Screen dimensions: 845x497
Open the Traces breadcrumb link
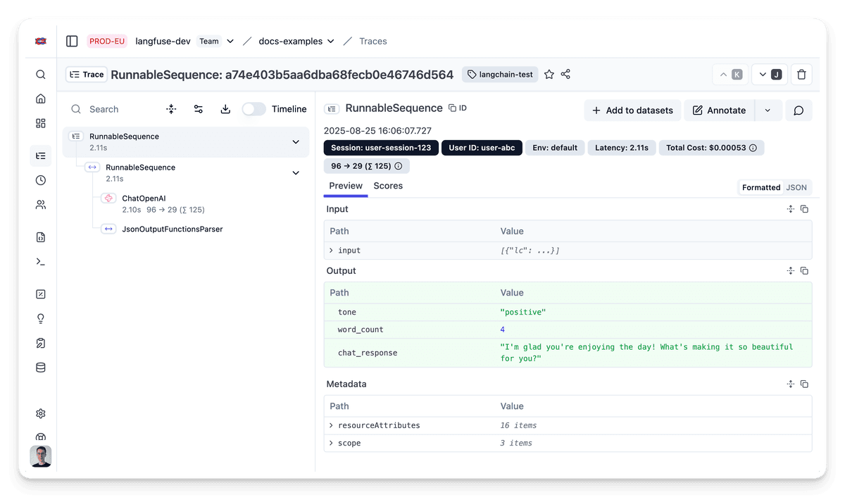coord(373,41)
